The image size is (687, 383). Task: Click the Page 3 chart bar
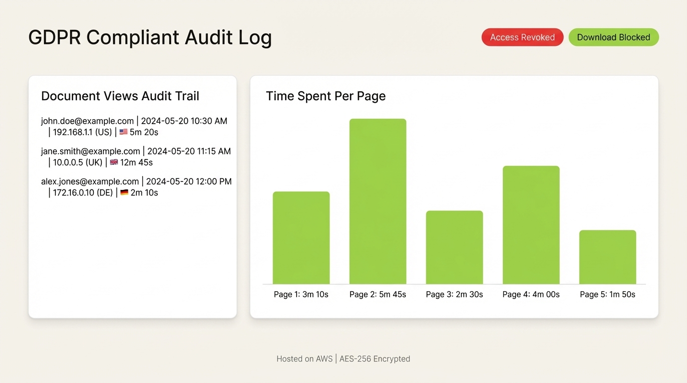(x=454, y=247)
